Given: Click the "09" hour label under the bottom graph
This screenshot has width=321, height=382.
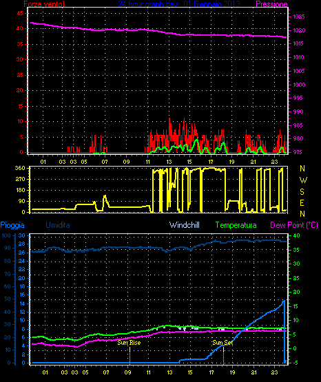Looking at the screenshot, I should (127, 372).
